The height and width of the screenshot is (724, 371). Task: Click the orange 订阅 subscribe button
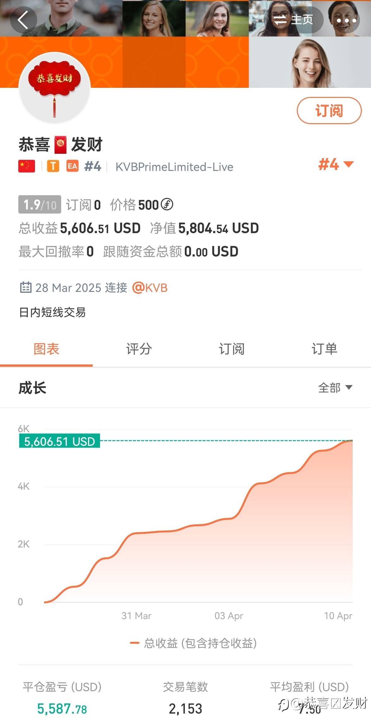[329, 111]
